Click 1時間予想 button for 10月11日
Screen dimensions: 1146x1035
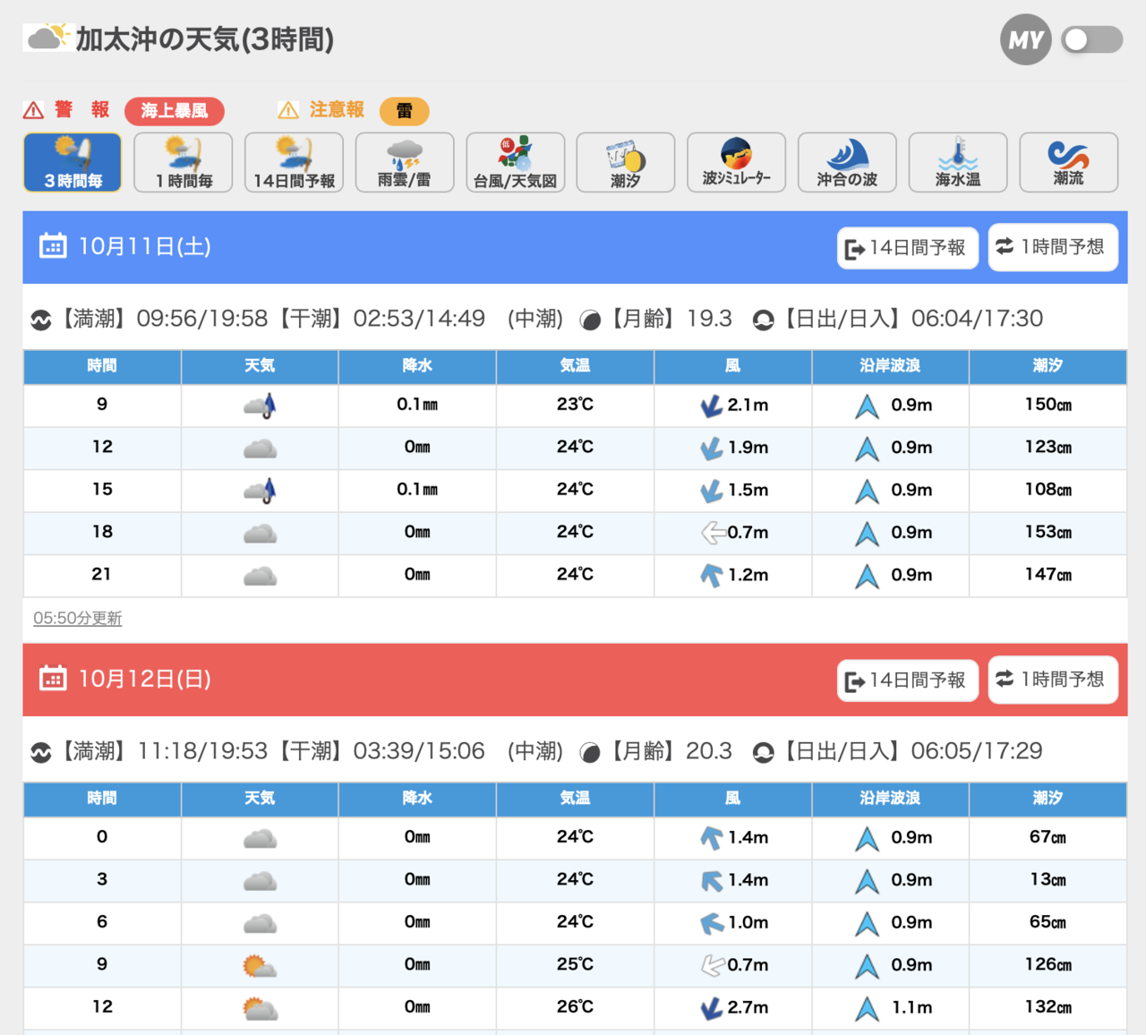[x=1052, y=247]
